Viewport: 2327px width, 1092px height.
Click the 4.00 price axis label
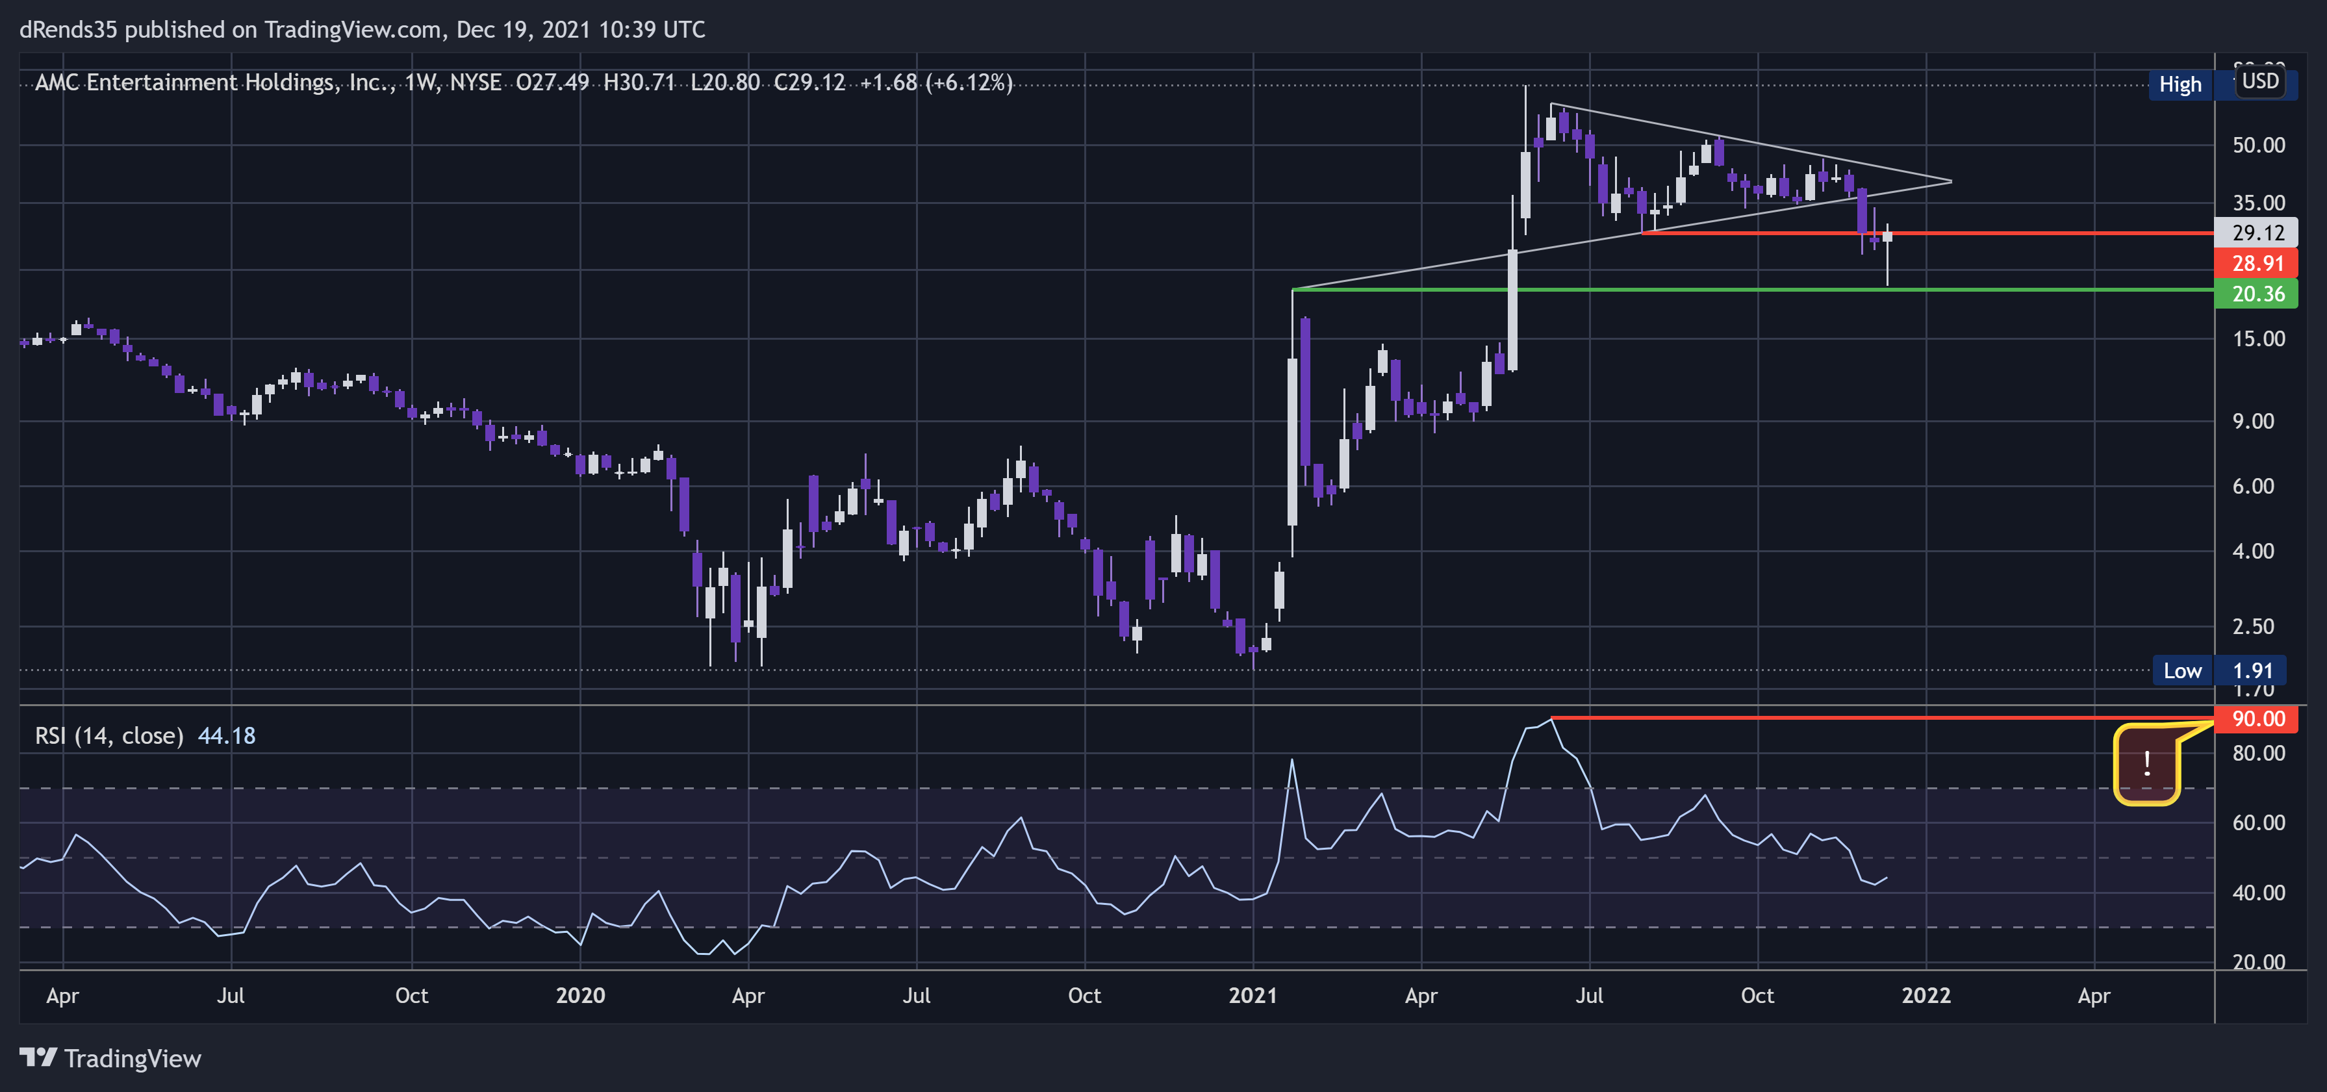pos(2253,551)
